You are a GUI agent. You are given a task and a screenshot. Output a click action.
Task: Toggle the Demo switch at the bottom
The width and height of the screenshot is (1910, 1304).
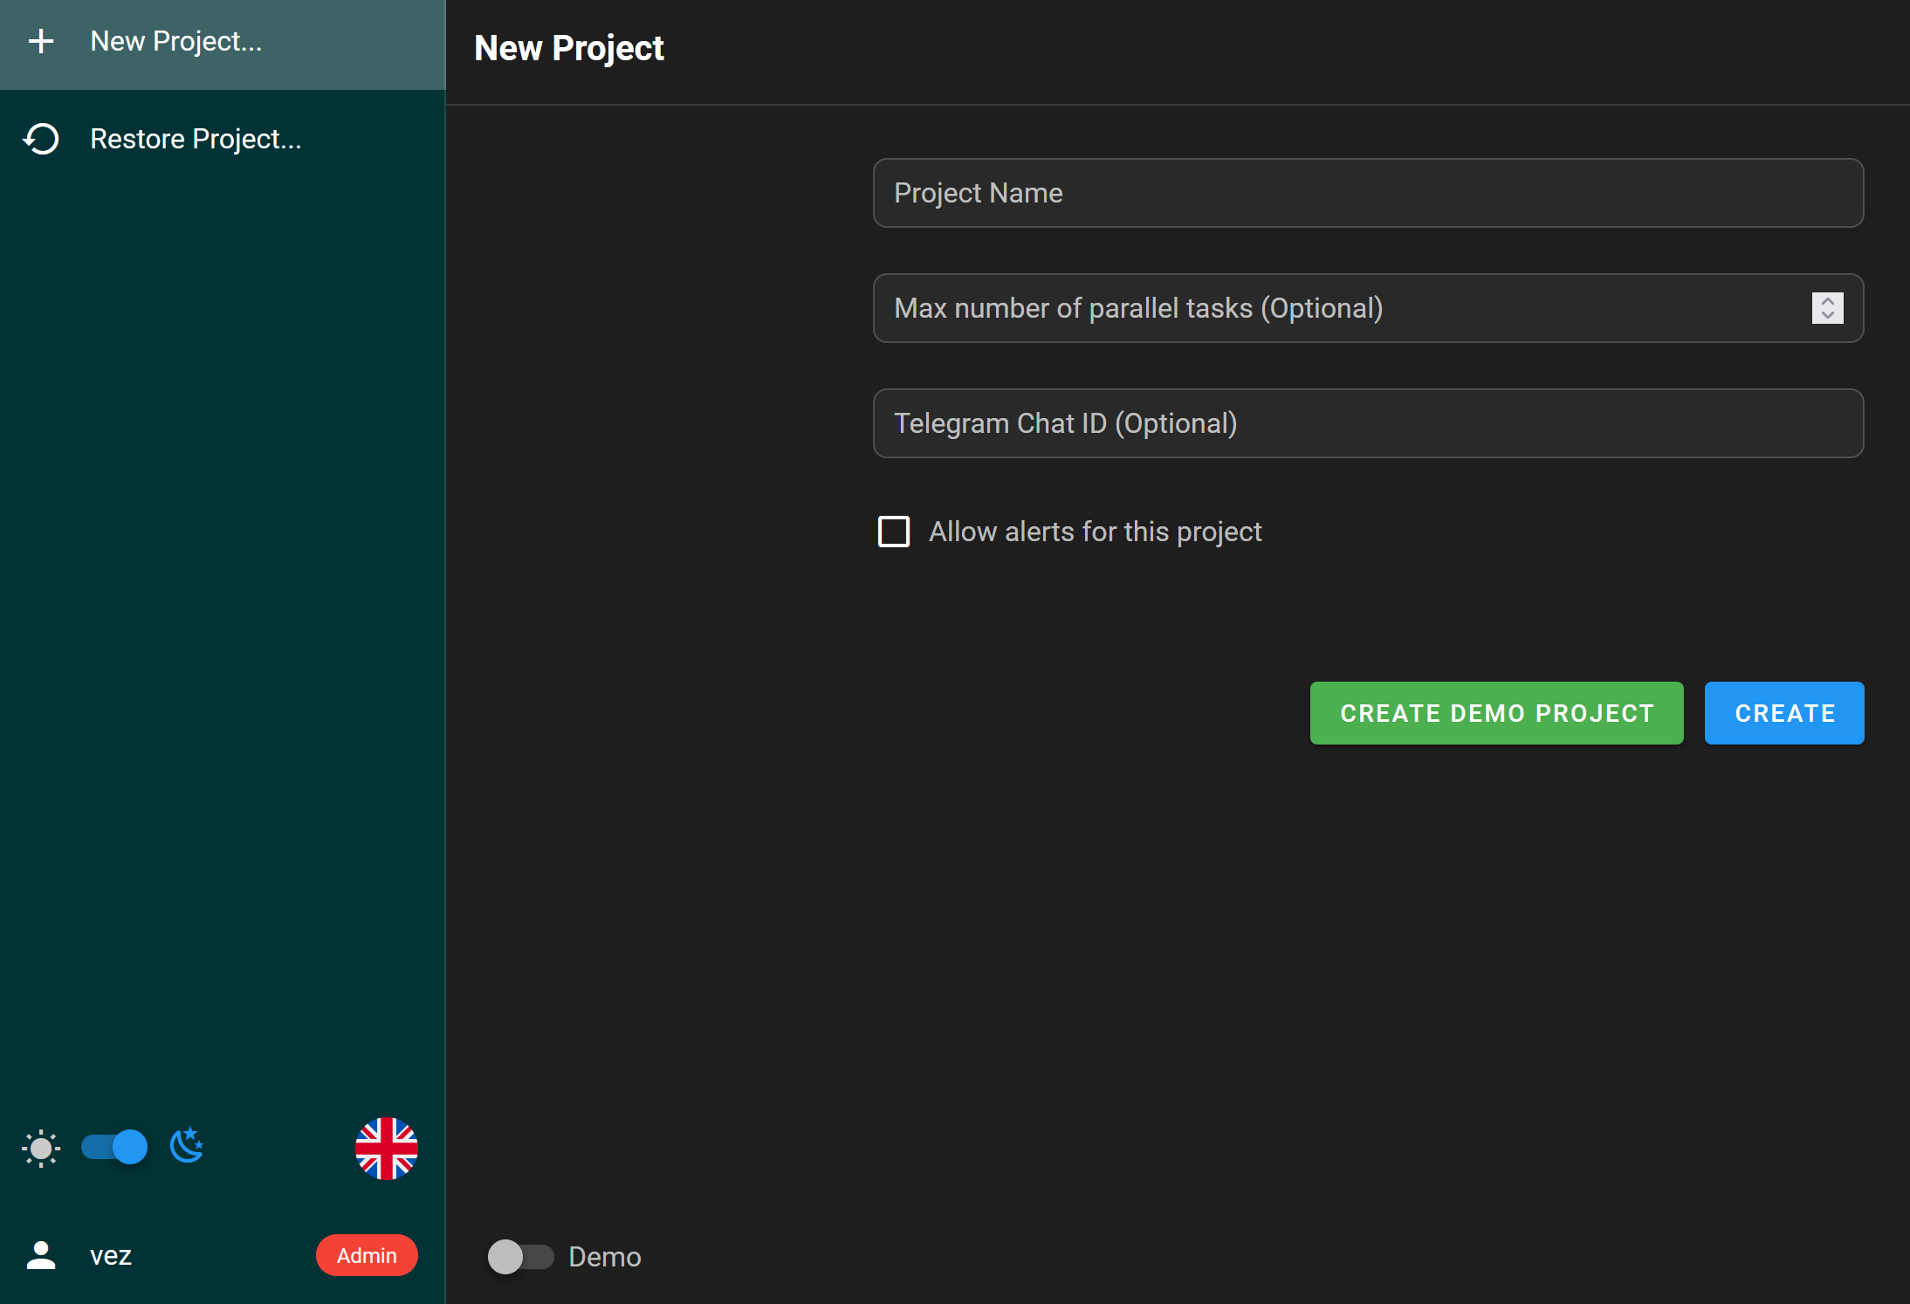521,1257
